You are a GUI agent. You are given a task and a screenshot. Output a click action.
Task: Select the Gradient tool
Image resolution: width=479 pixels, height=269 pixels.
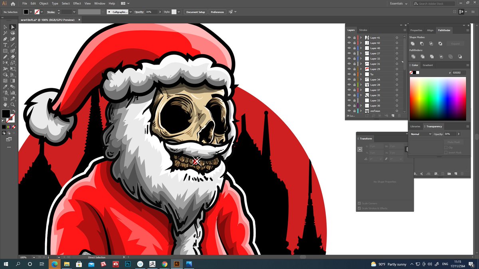coord(13,81)
